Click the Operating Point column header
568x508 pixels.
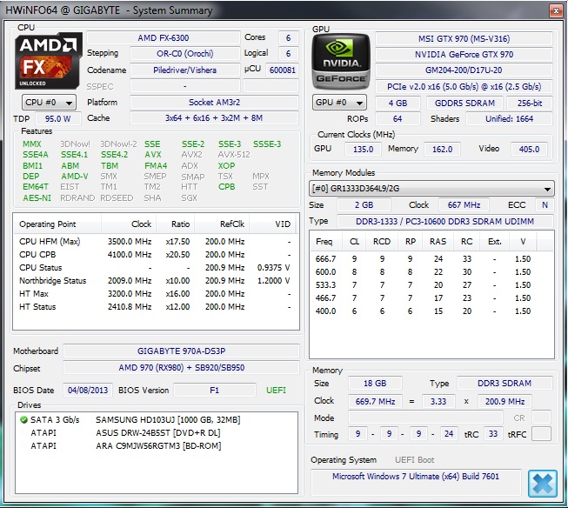point(57,224)
